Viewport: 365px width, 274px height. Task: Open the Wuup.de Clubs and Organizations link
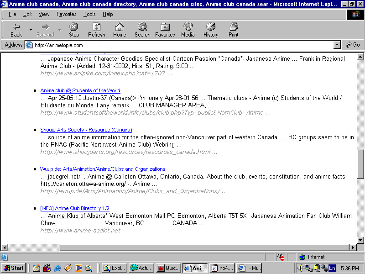click(x=103, y=169)
